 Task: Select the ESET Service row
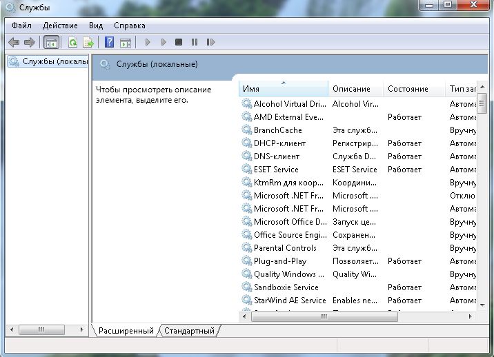pos(276,170)
